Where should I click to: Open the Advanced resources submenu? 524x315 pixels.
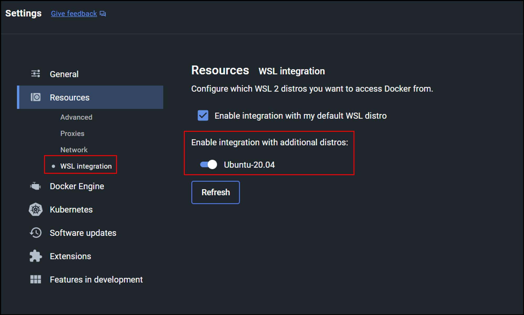pos(76,117)
